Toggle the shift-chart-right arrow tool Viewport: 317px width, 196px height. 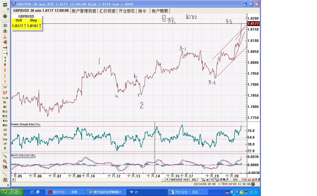point(5,54)
